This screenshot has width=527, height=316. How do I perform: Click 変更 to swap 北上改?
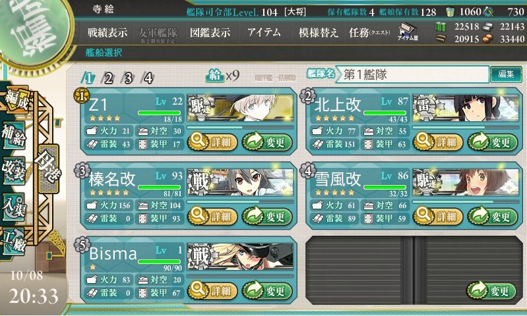493,142
